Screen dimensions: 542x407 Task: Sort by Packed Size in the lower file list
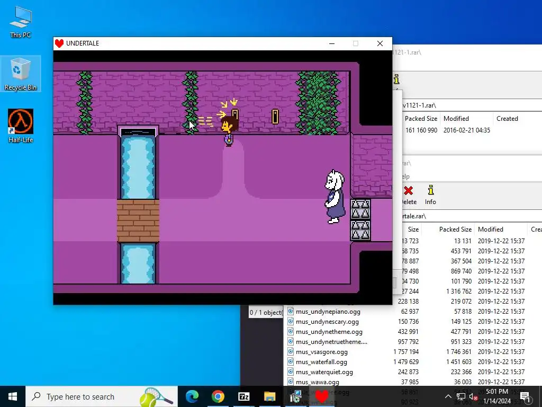[455, 229]
